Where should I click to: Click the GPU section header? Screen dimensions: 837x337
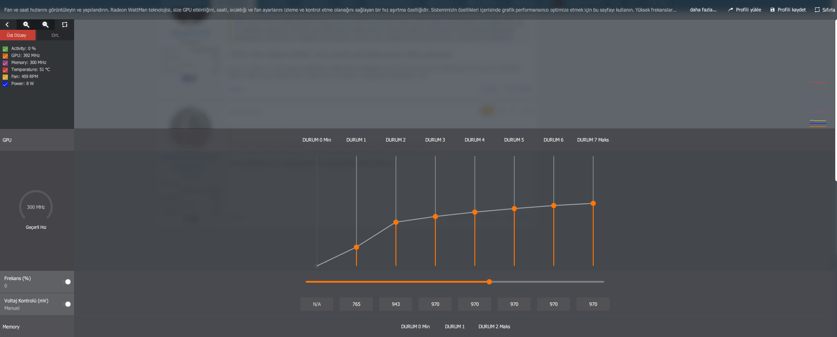click(x=37, y=140)
